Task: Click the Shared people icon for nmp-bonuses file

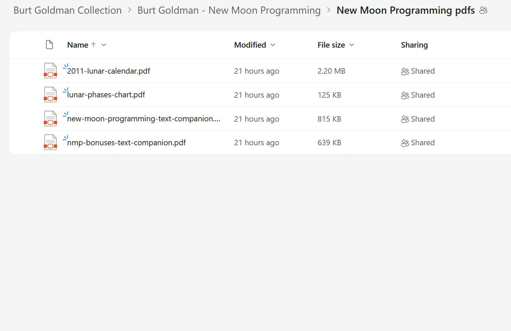Action: click(405, 143)
